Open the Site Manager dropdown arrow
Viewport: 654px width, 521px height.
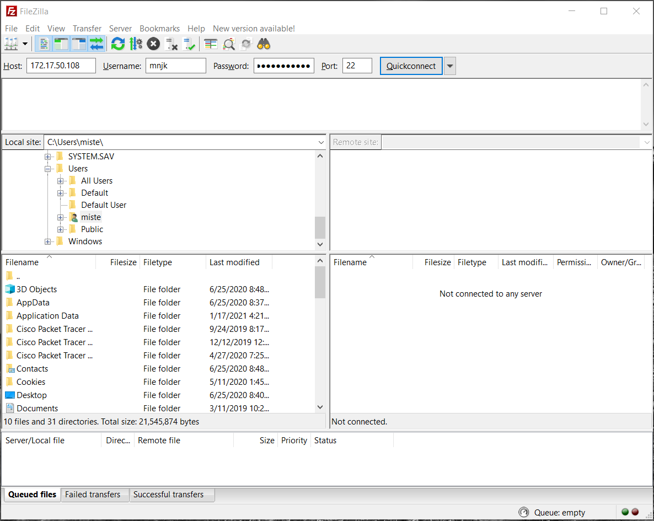click(x=25, y=44)
